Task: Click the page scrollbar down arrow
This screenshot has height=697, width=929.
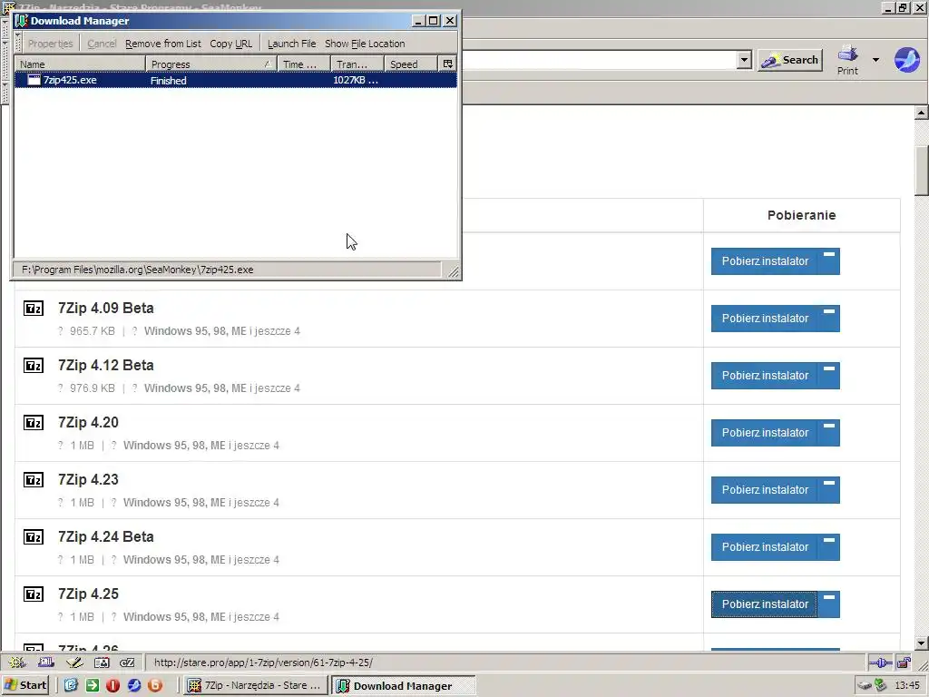Action: tap(921, 643)
